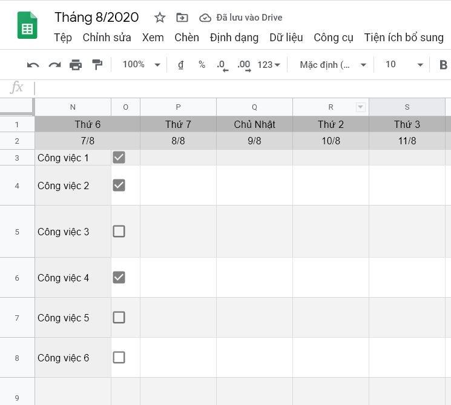Select the 9/8 date cell

click(x=254, y=141)
